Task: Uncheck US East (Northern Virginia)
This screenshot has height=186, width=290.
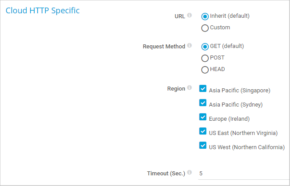Action: (203, 131)
